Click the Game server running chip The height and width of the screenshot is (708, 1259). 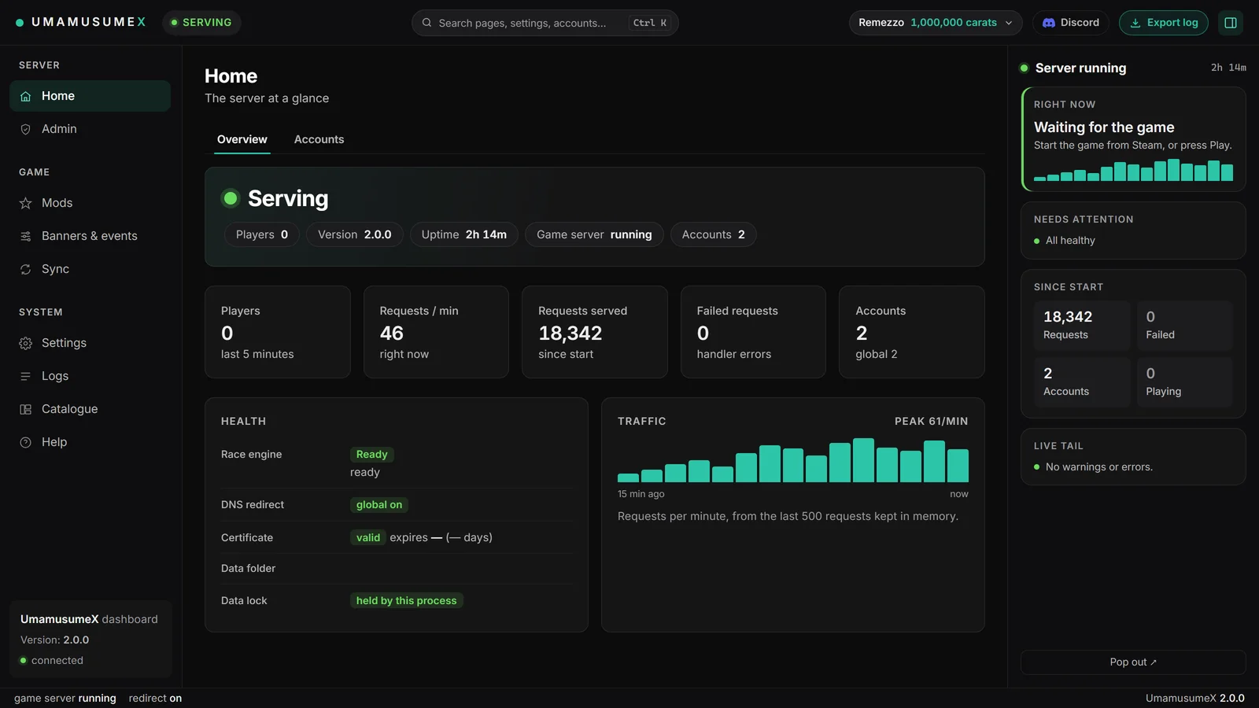point(594,234)
